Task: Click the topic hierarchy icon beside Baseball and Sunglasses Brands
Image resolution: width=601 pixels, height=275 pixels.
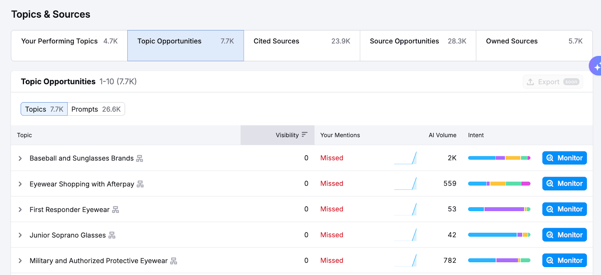Action: coord(139,159)
